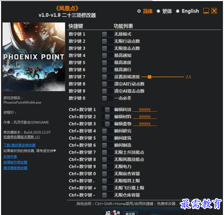
Task: Close the trainer with orange X
Action: [x=214, y=11]
